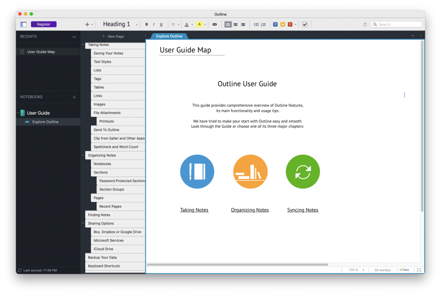Insert a numbered list
Viewport: 441px width, 295px height.
[x=264, y=25]
